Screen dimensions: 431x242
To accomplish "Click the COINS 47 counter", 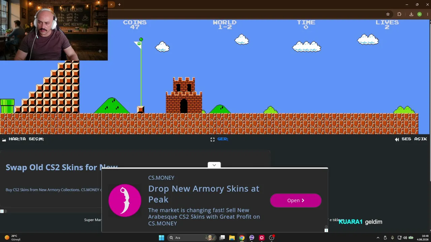I will (135, 25).
